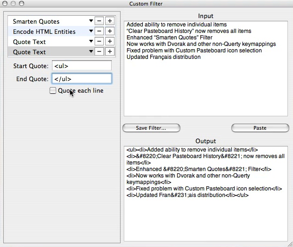Click the Save Filter... button
Image resolution: width=293 pixels, height=247 pixels.
pyautogui.click(x=151, y=128)
